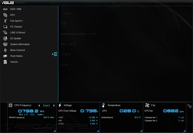
Task: Click the Voltage lightning bolt icon
Action: tap(60, 105)
